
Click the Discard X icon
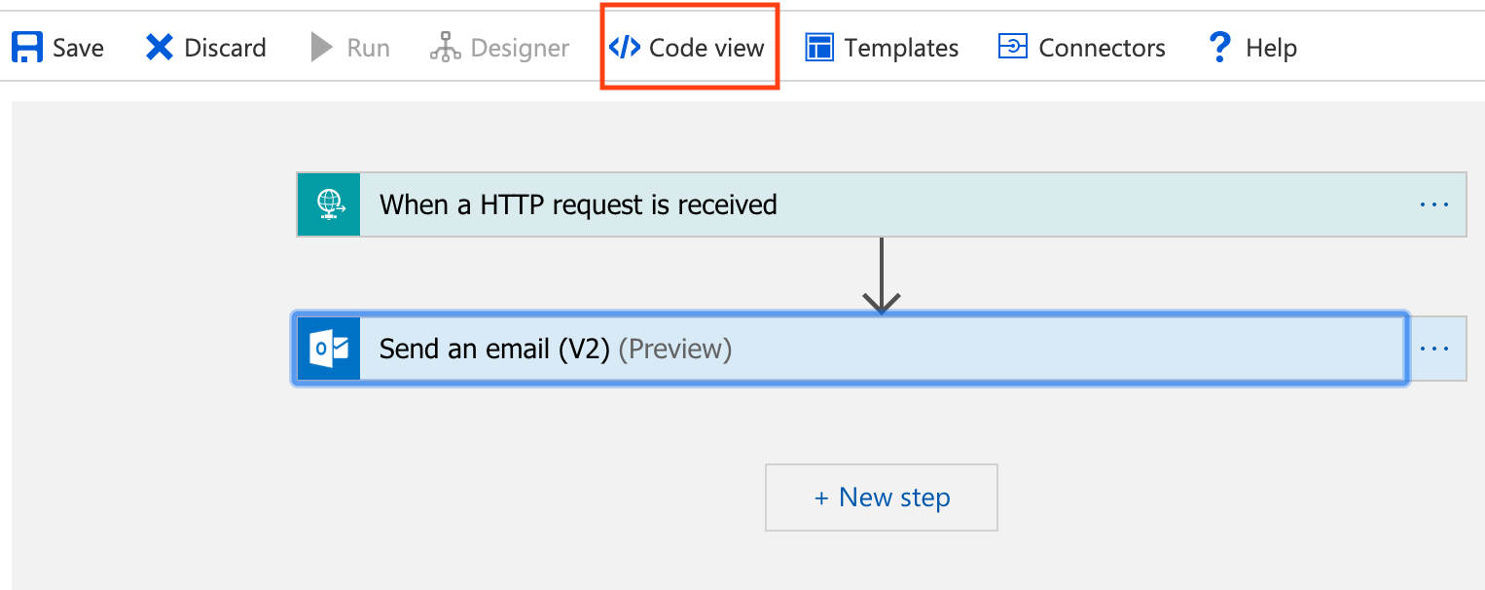[x=160, y=48]
